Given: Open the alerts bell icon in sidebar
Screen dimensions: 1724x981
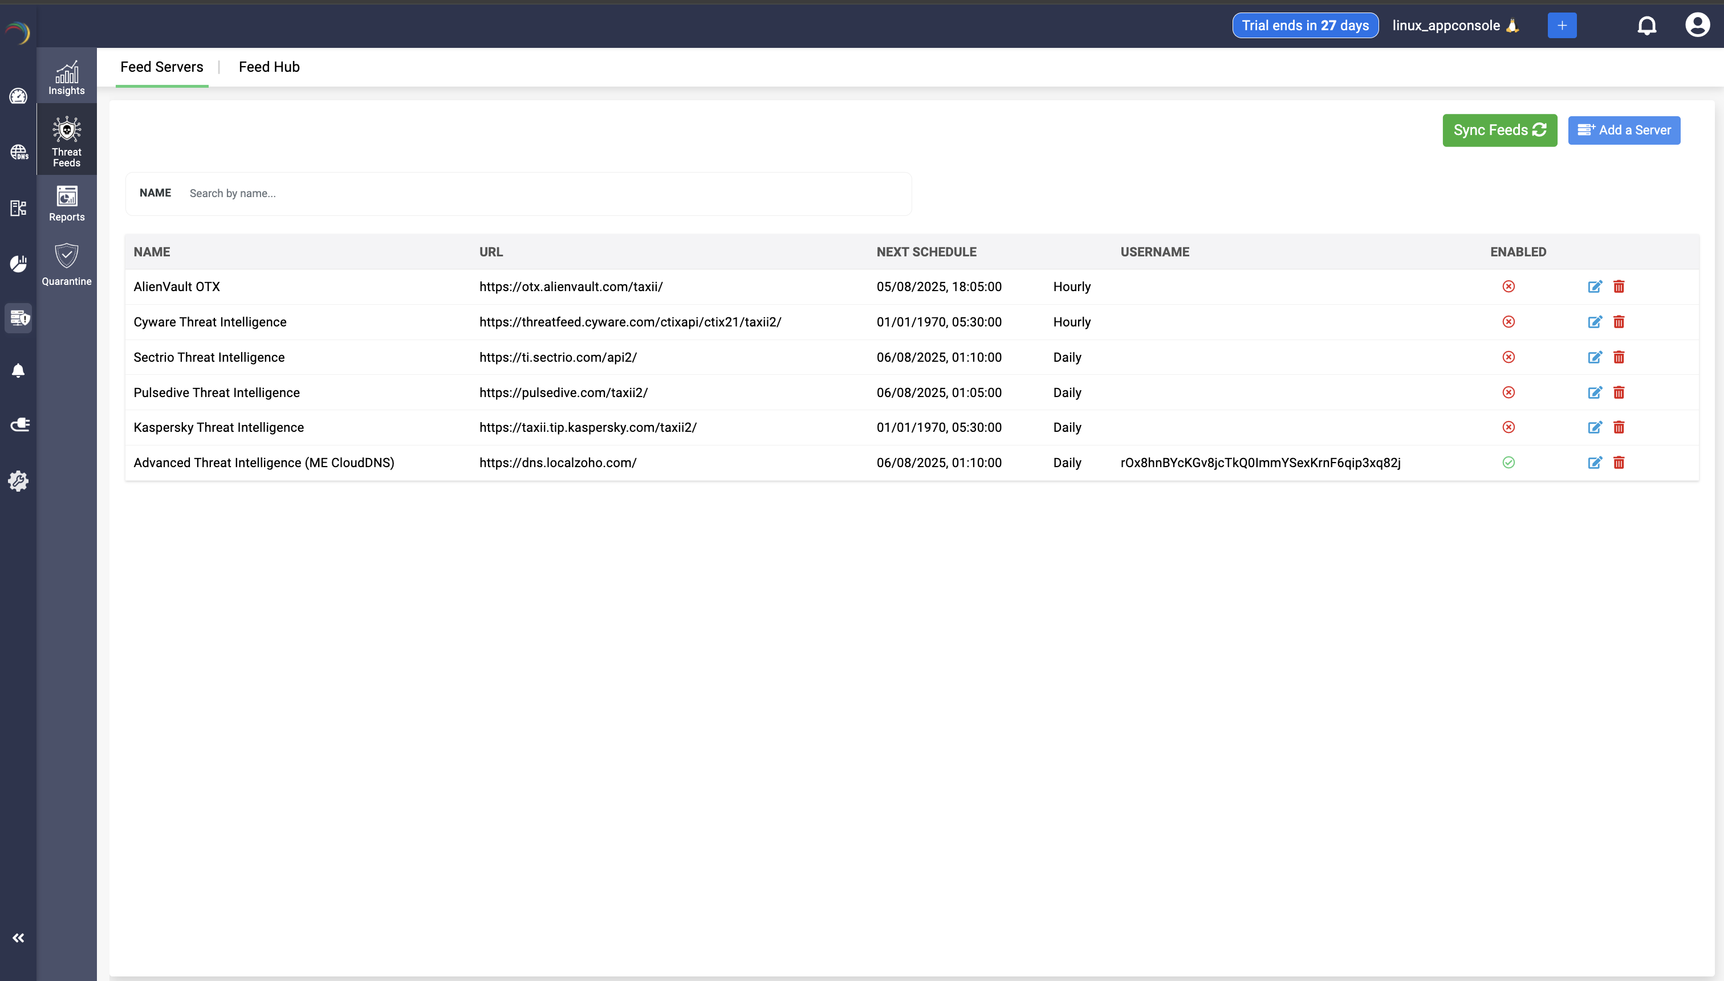Looking at the screenshot, I should pyautogui.click(x=19, y=370).
